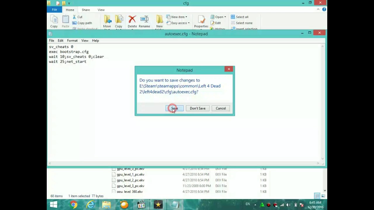The image size is (374, 210).
Task: Click Select all in the ribbon
Action: click(240, 17)
